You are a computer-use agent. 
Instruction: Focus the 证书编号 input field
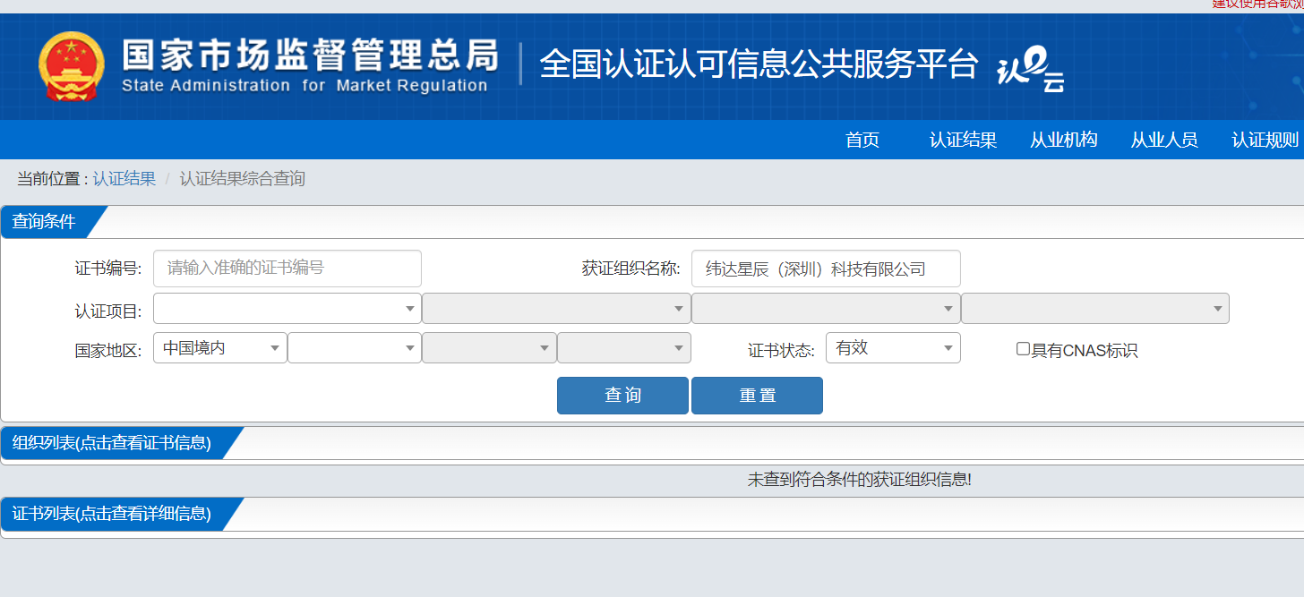(287, 269)
